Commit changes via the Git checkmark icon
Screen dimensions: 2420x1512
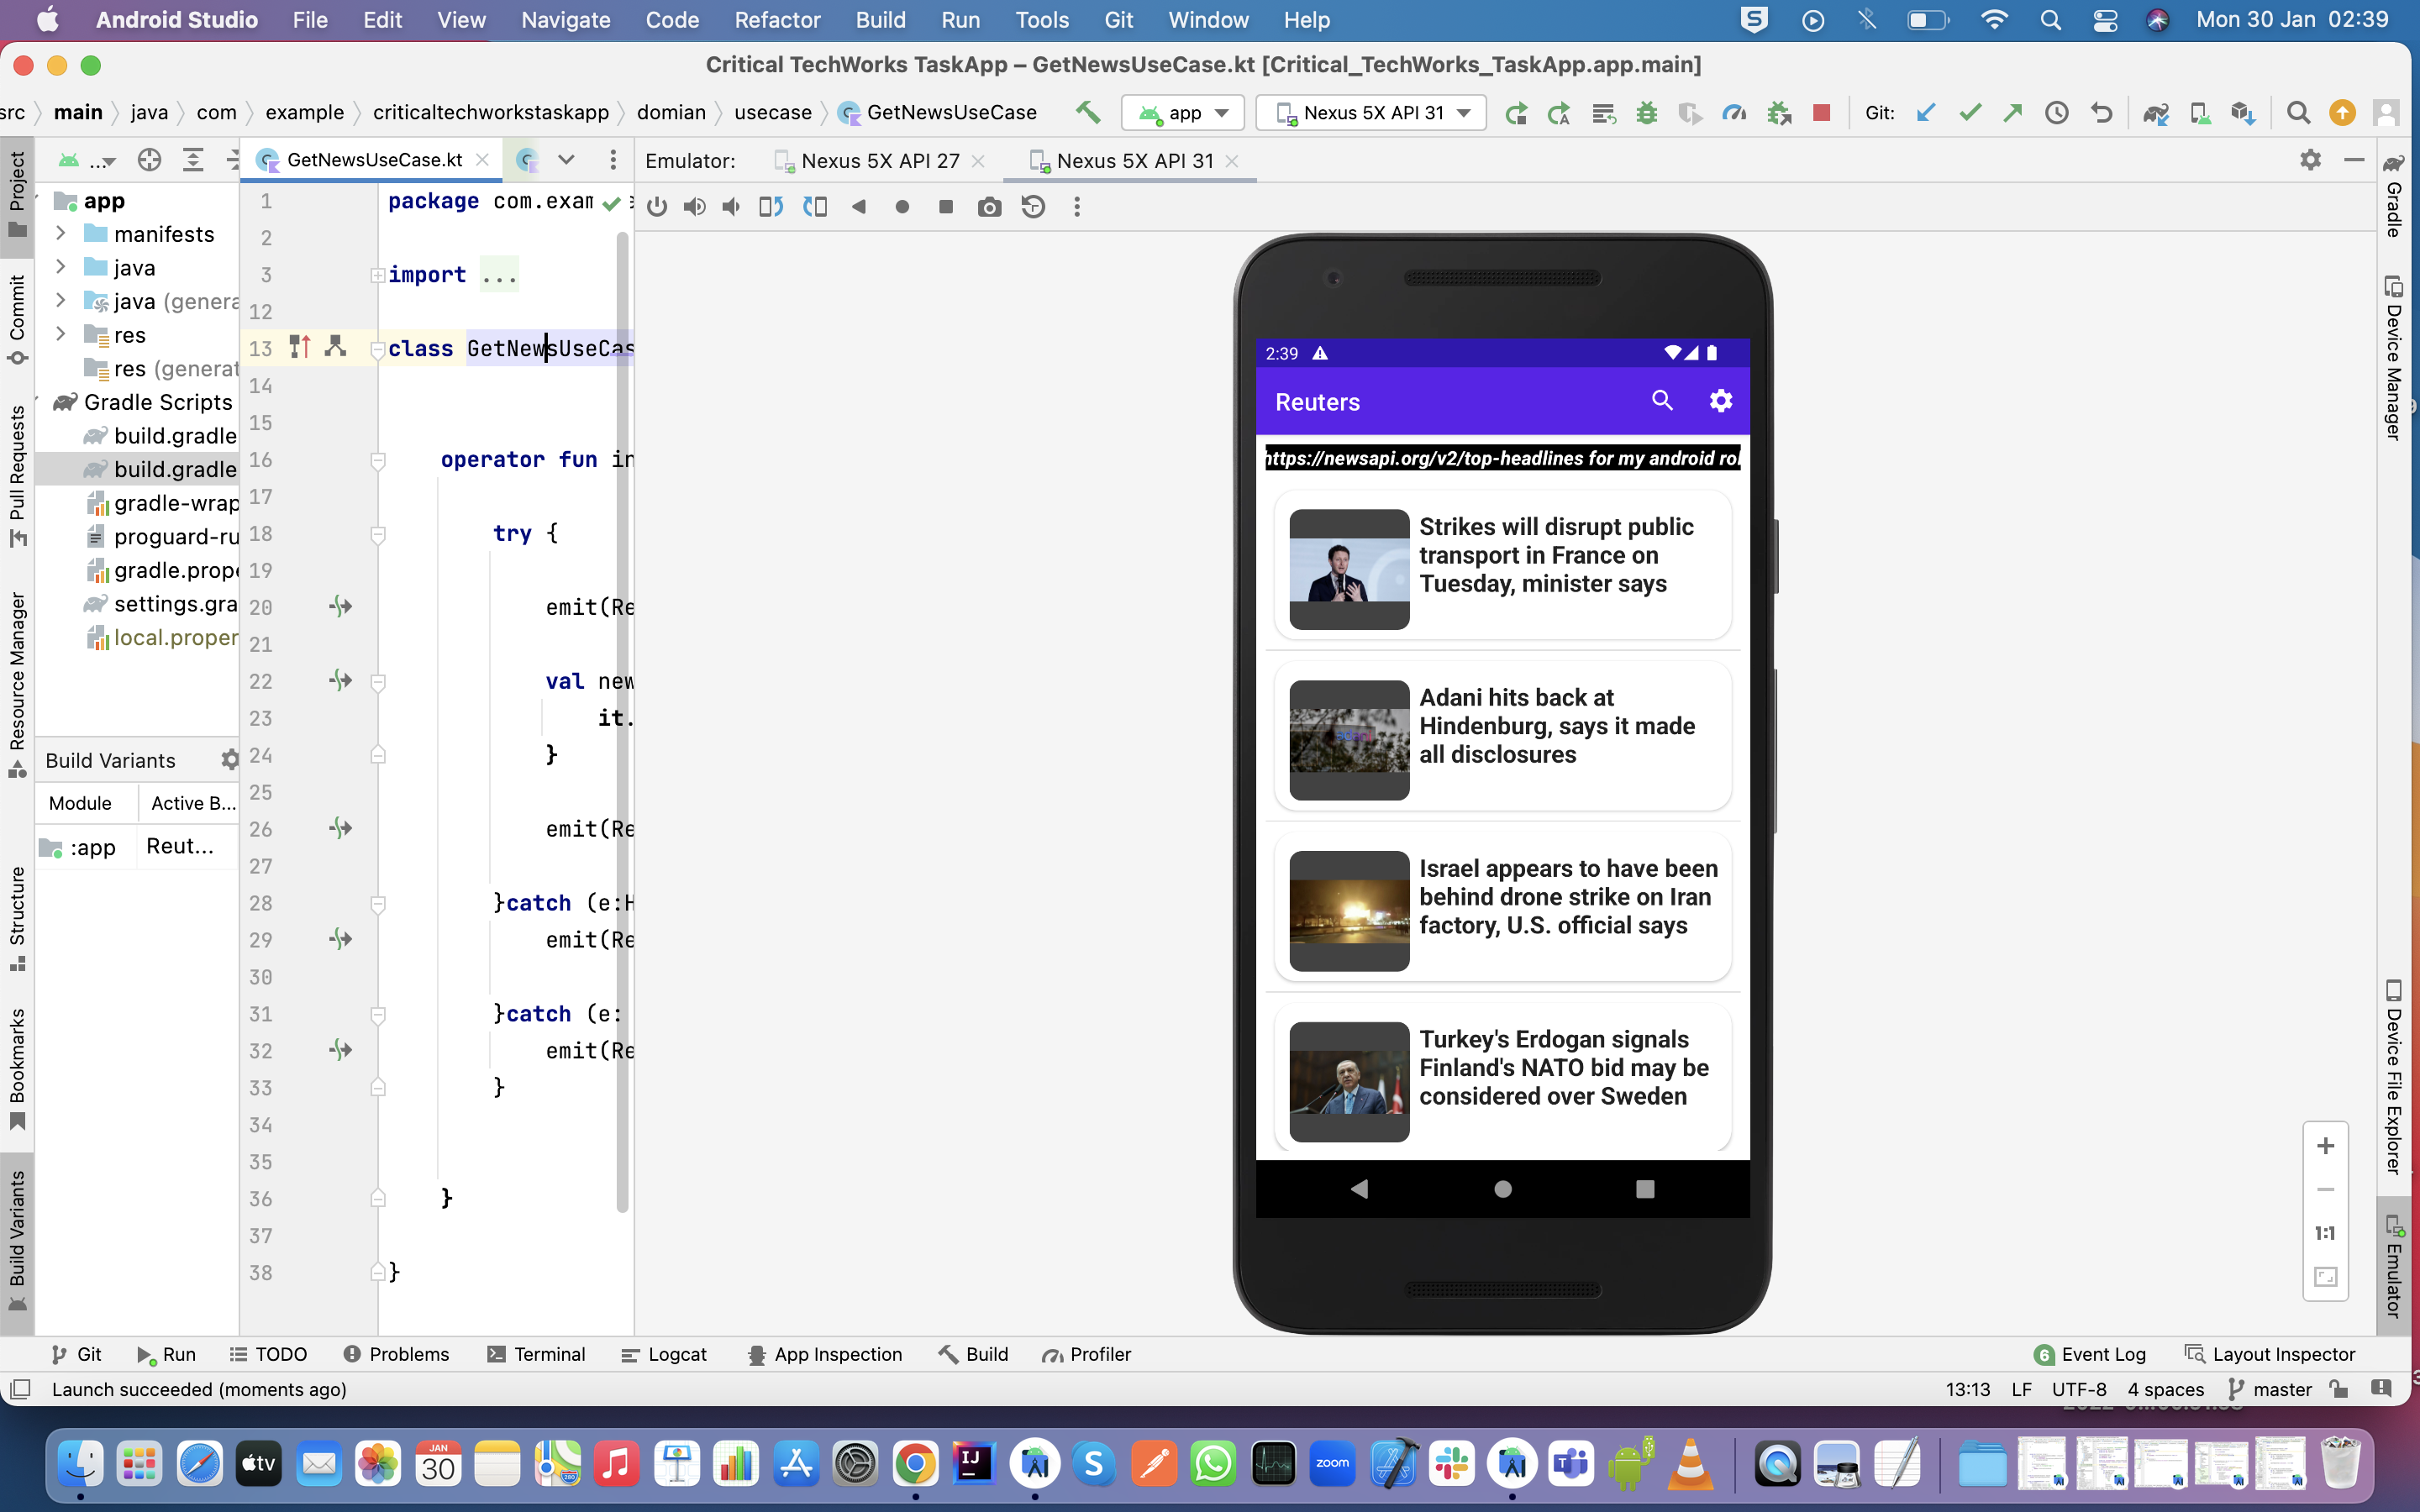(1970, 112)
